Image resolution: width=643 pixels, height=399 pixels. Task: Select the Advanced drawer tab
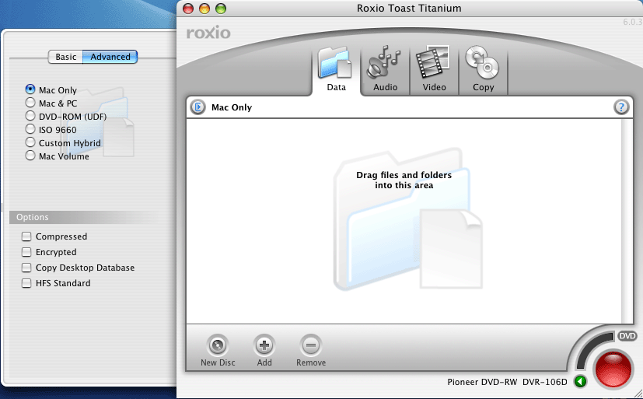click(x=110, y=57)
